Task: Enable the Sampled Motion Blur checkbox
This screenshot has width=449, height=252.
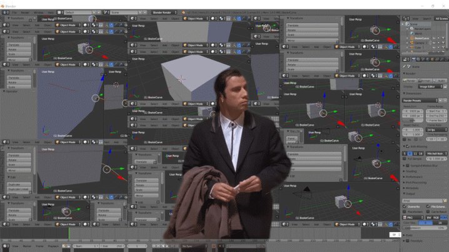Action: 408,165
